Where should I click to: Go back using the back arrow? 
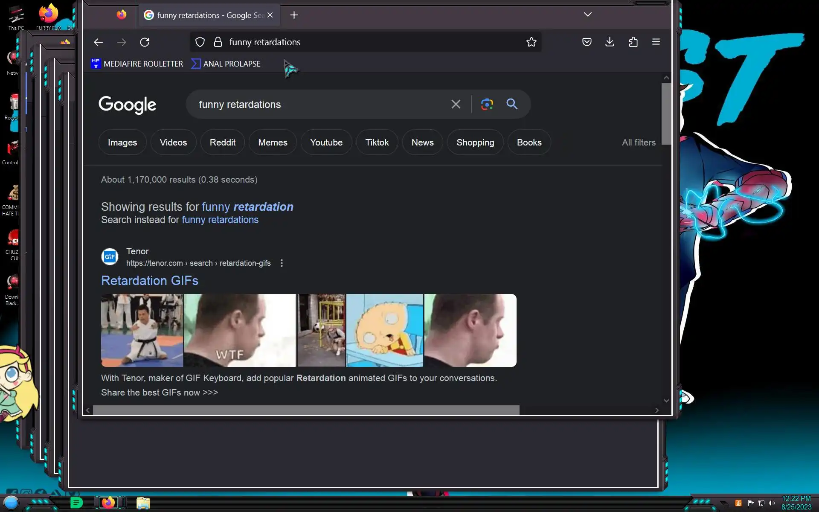pyautogui.click(x=99, y=42)
